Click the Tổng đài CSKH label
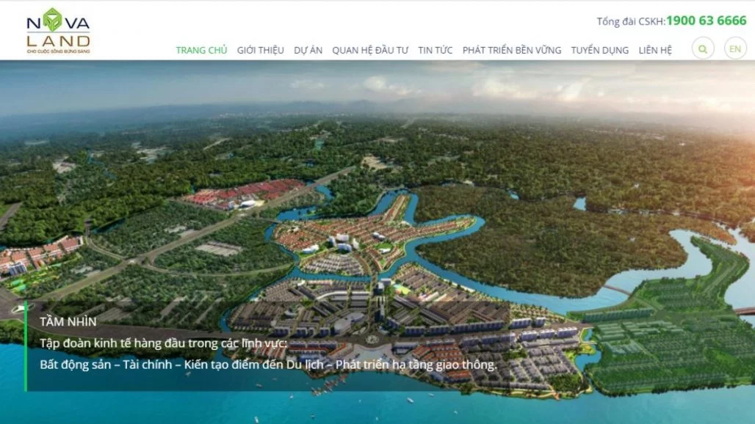 click(632, 21)
